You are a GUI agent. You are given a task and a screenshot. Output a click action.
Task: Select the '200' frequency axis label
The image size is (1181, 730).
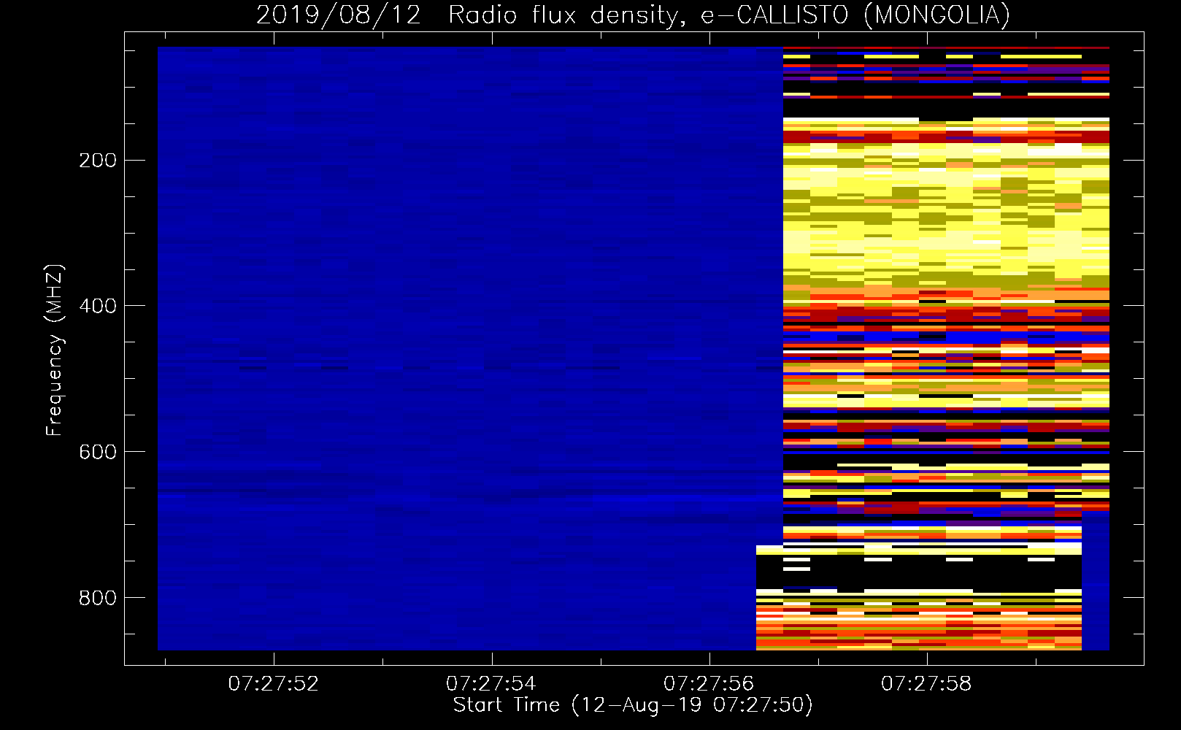point(98,161)
